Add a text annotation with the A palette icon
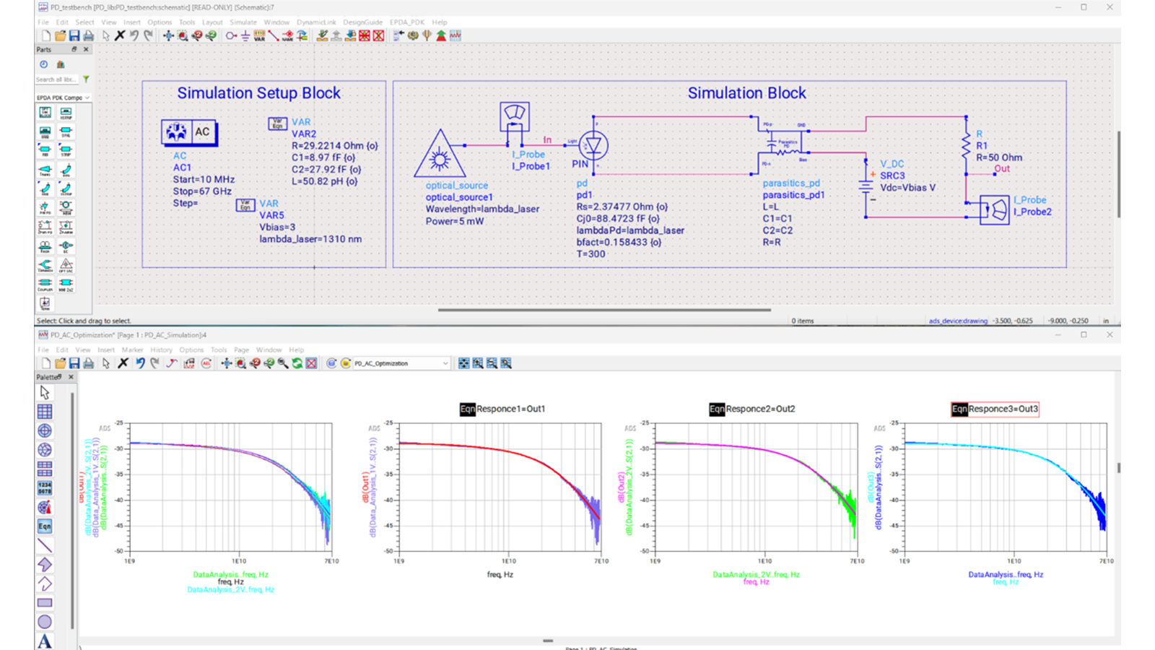 click(x=45, y=640)
